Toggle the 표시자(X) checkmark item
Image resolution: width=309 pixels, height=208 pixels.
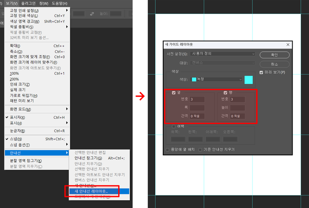(x=37, y=118)
